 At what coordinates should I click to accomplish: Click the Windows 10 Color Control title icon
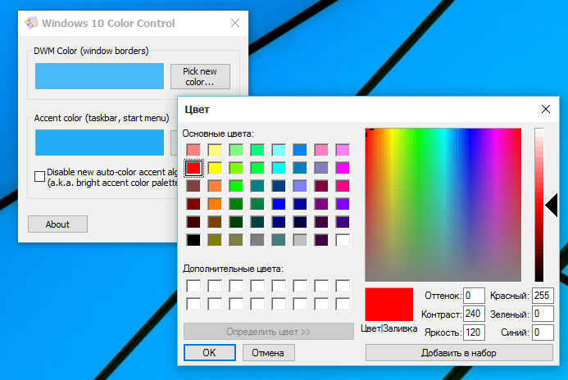tap(31, 23)
